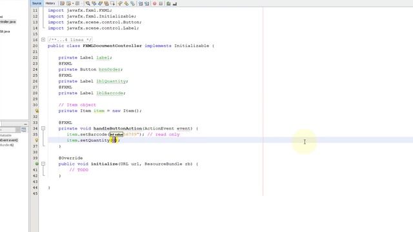Click the ResourceBundle parameter type
Screen dimensions: 413x232
[163, 164]
